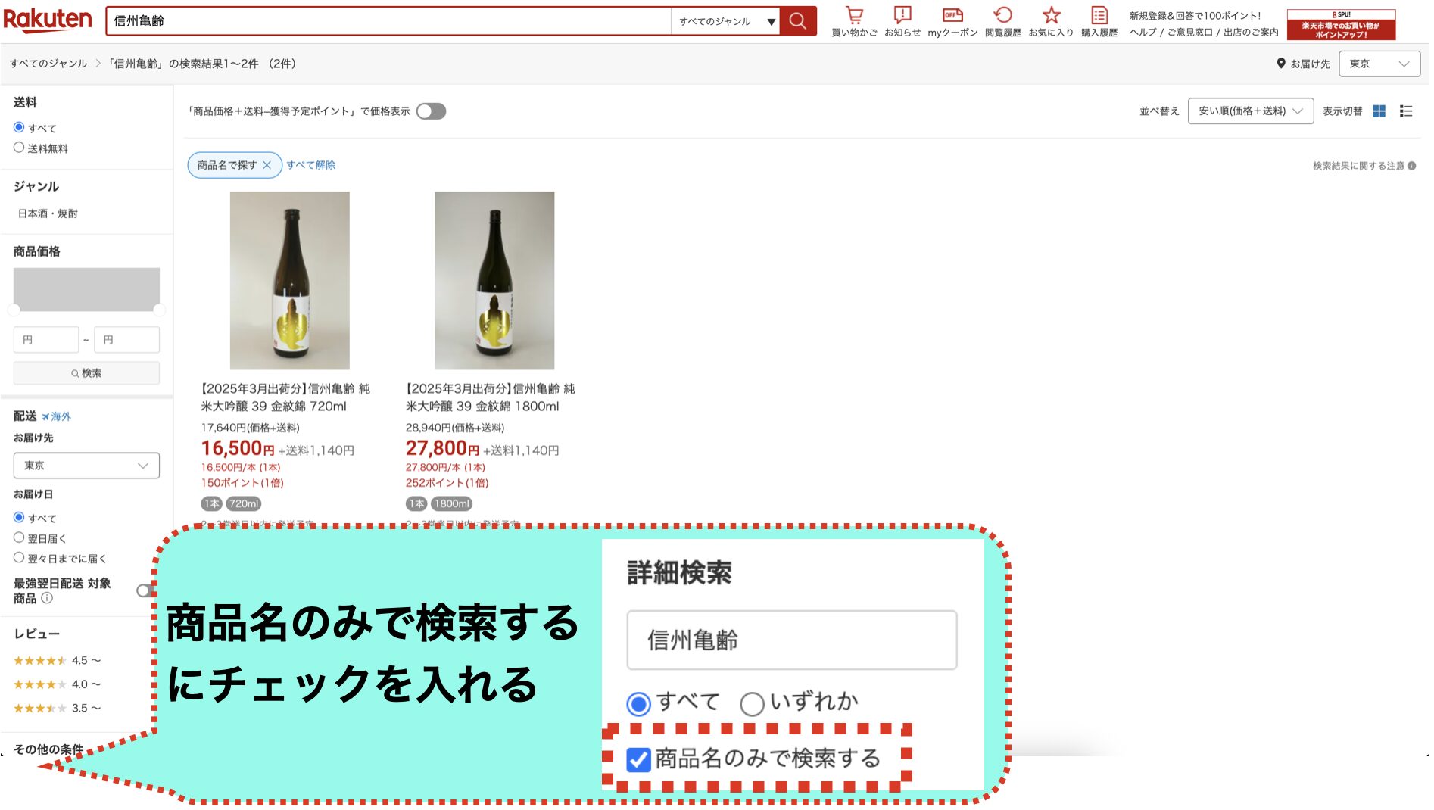
Task: Click the info icon beside 検索結果に関する注意
Action: [x=1412, y=166]
